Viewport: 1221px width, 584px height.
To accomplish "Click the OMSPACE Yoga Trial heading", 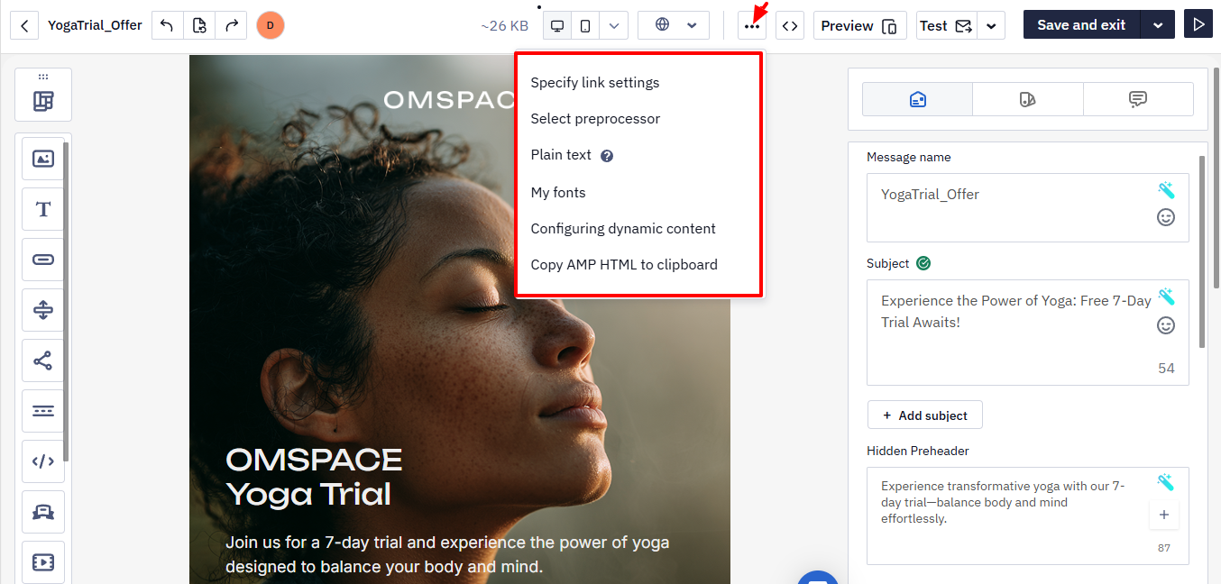I will [x=314, y=477].
